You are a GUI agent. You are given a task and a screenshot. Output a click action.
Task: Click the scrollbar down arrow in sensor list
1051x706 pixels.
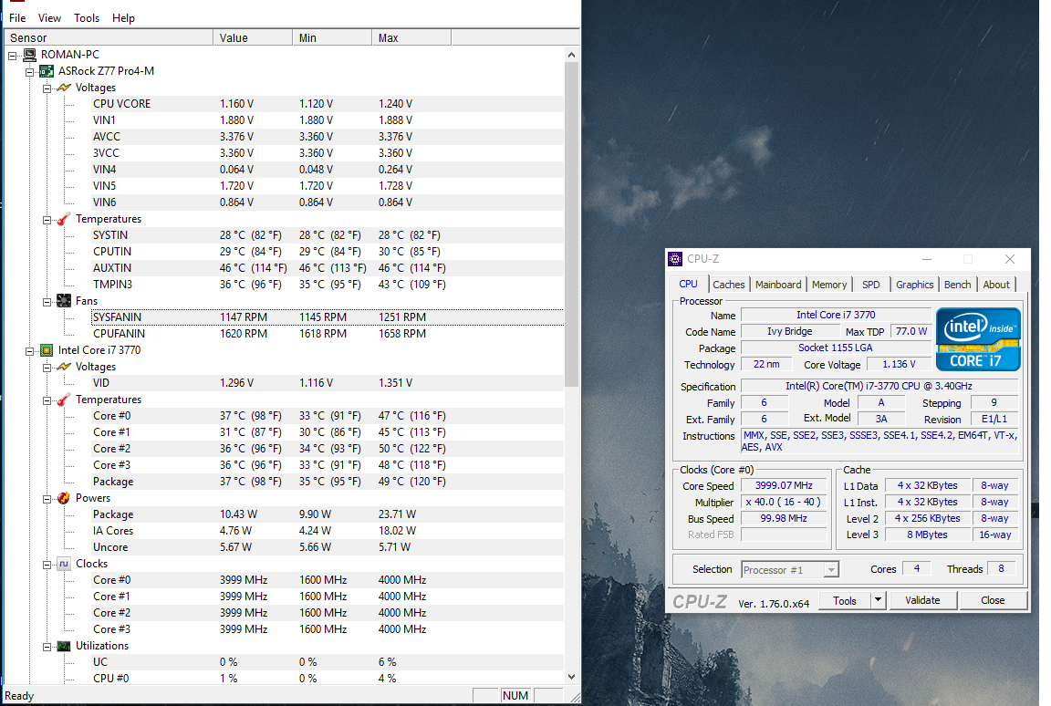[x=571, y=677]
